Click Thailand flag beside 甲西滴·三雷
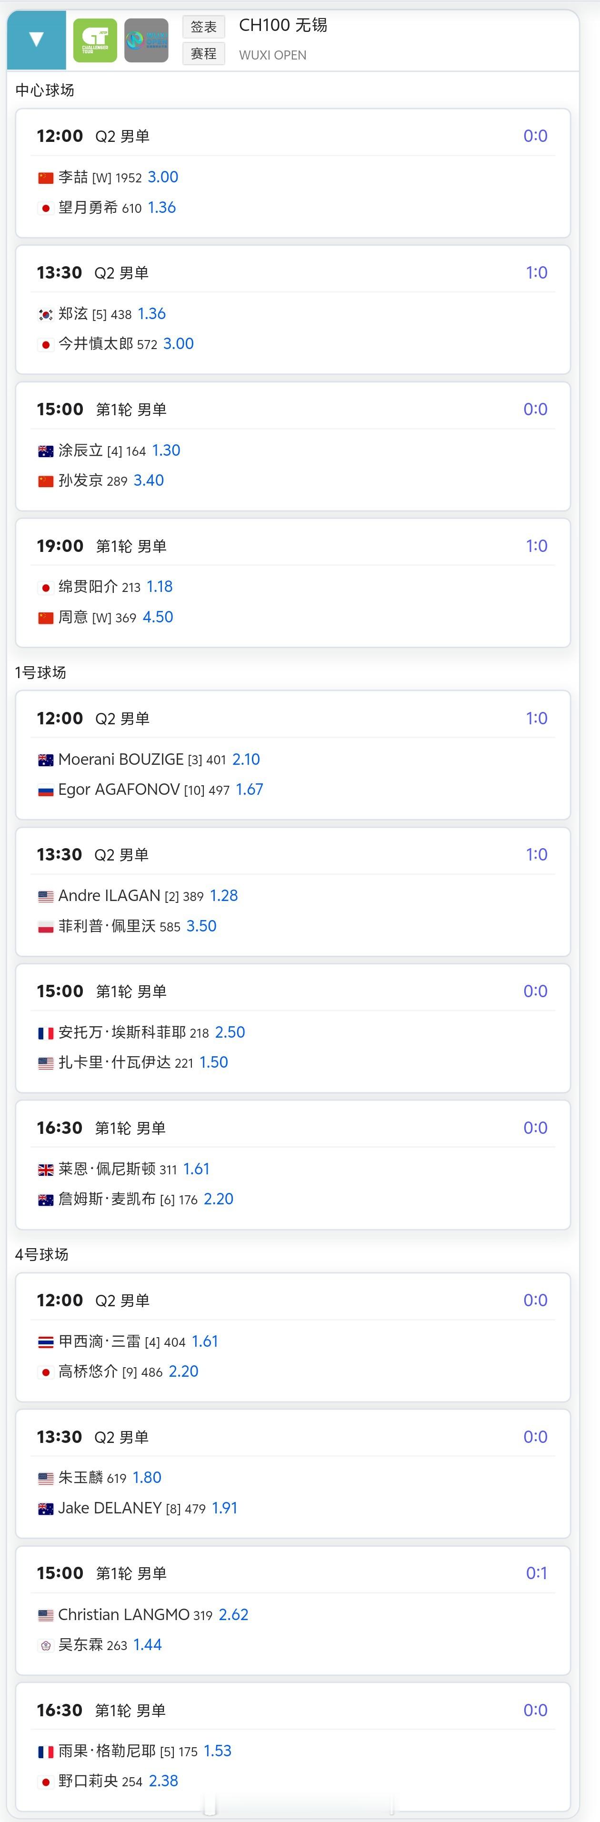The height and width of the screenshot is (1822, 600). [46, 1342]
